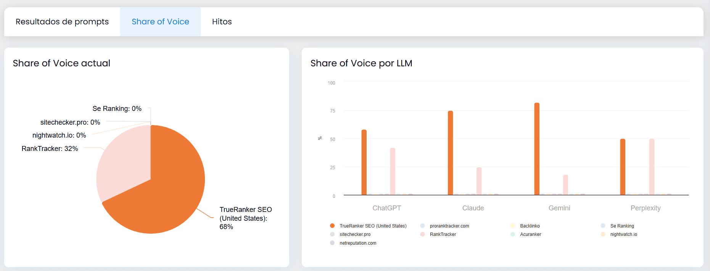Click the pink Gemini RankTracker bar
This screenshot has height=271, width=710.
(x=565, y=185)
